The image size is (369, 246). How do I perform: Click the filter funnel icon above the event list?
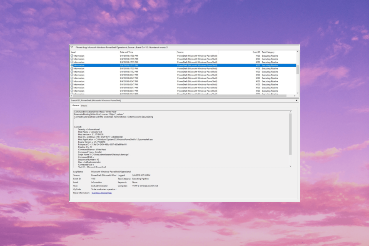click(71, 46)
